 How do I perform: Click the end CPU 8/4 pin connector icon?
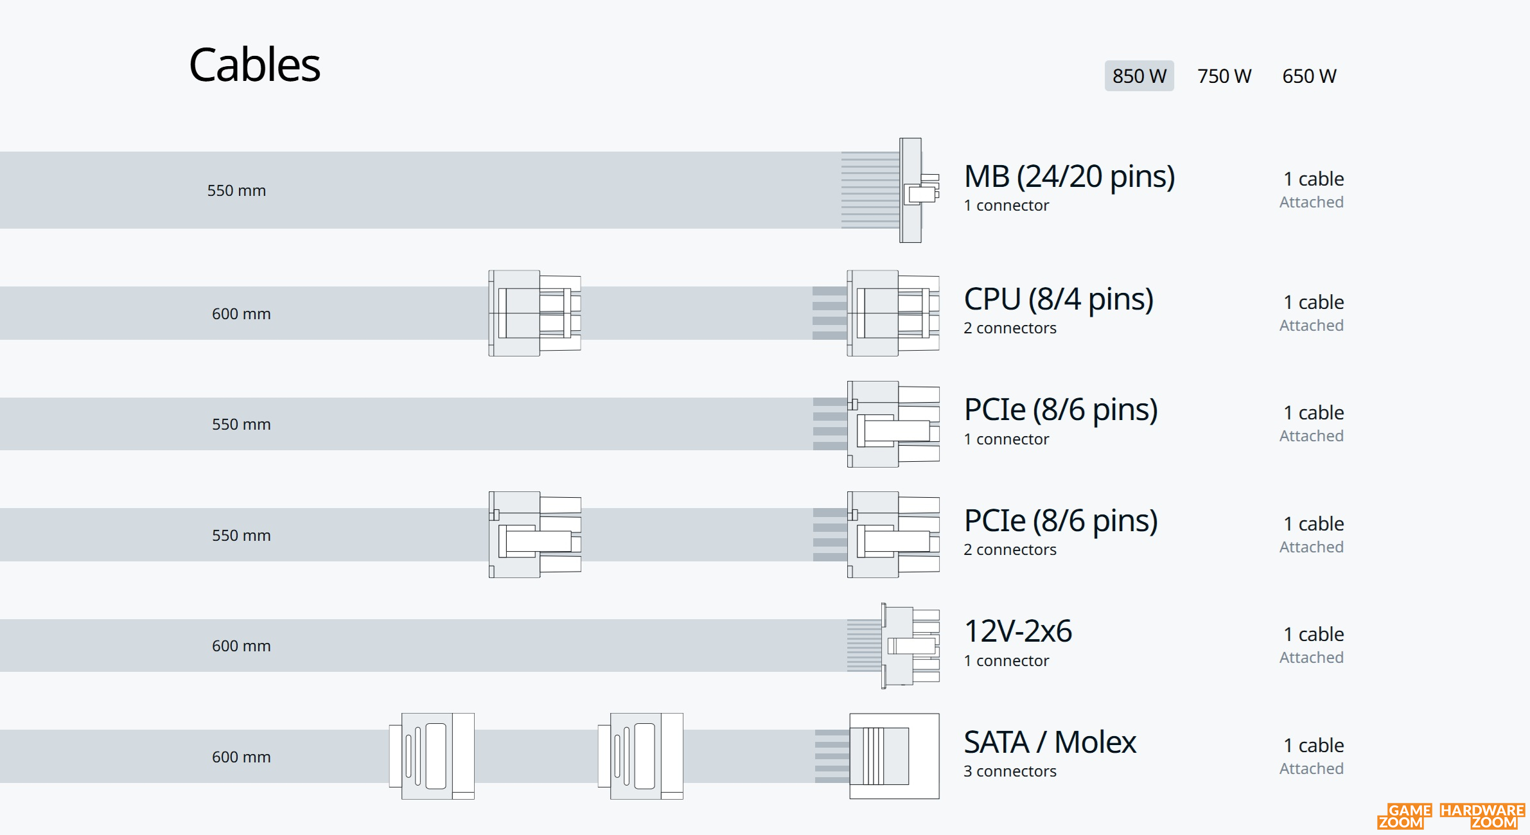pos(893,313)
